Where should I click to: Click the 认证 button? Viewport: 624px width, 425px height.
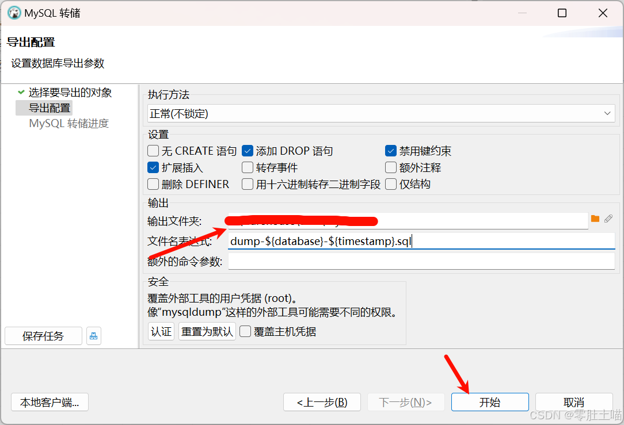tap(161, 332)
